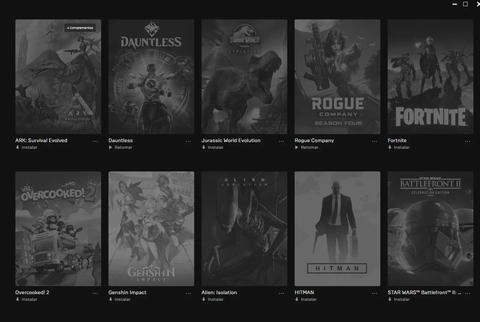Click the ARK: Survival Evolved title text

click(x=41, y=140)
